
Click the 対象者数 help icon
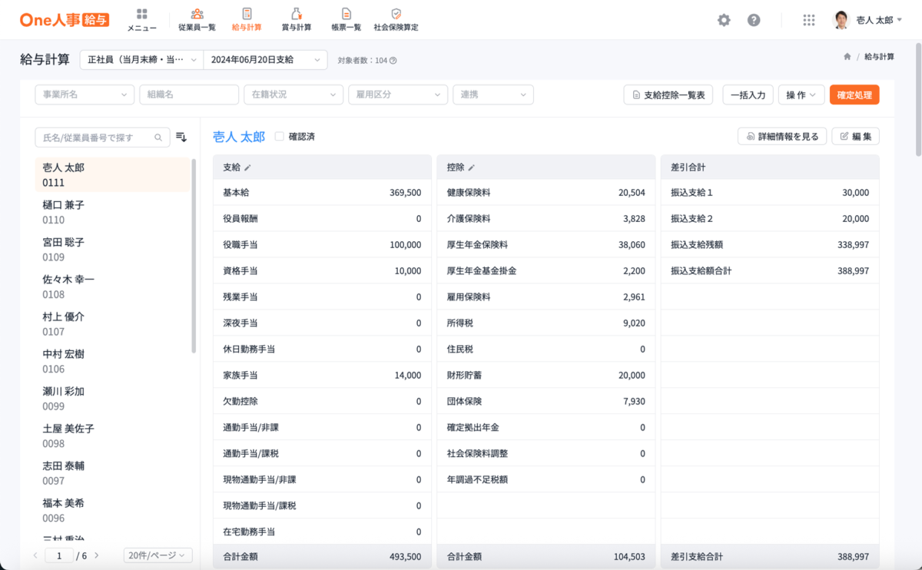coord(393,60)
